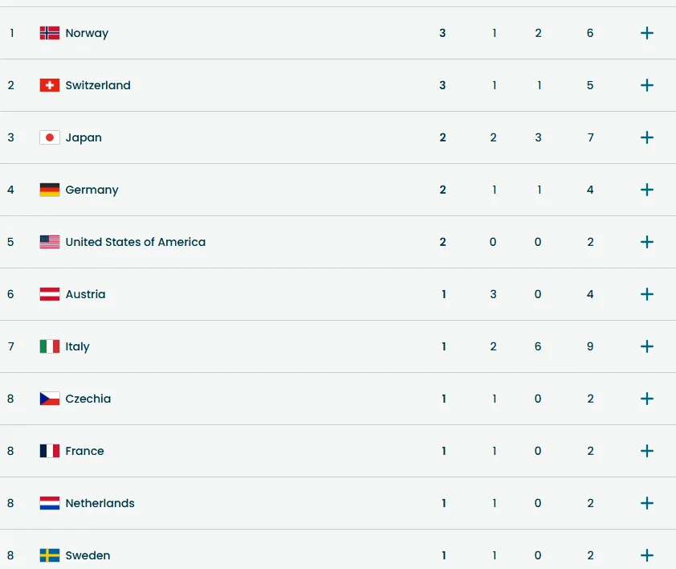This screenshot has height=569, width=676.
Task: Expand the Netherlands row
Action: click(x=647, y=503)
